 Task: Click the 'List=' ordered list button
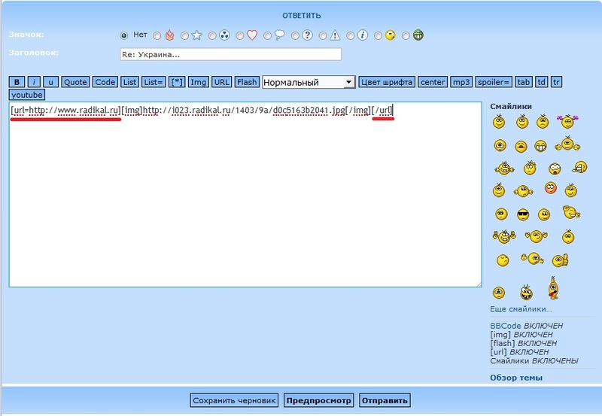(x=154, y=82)
